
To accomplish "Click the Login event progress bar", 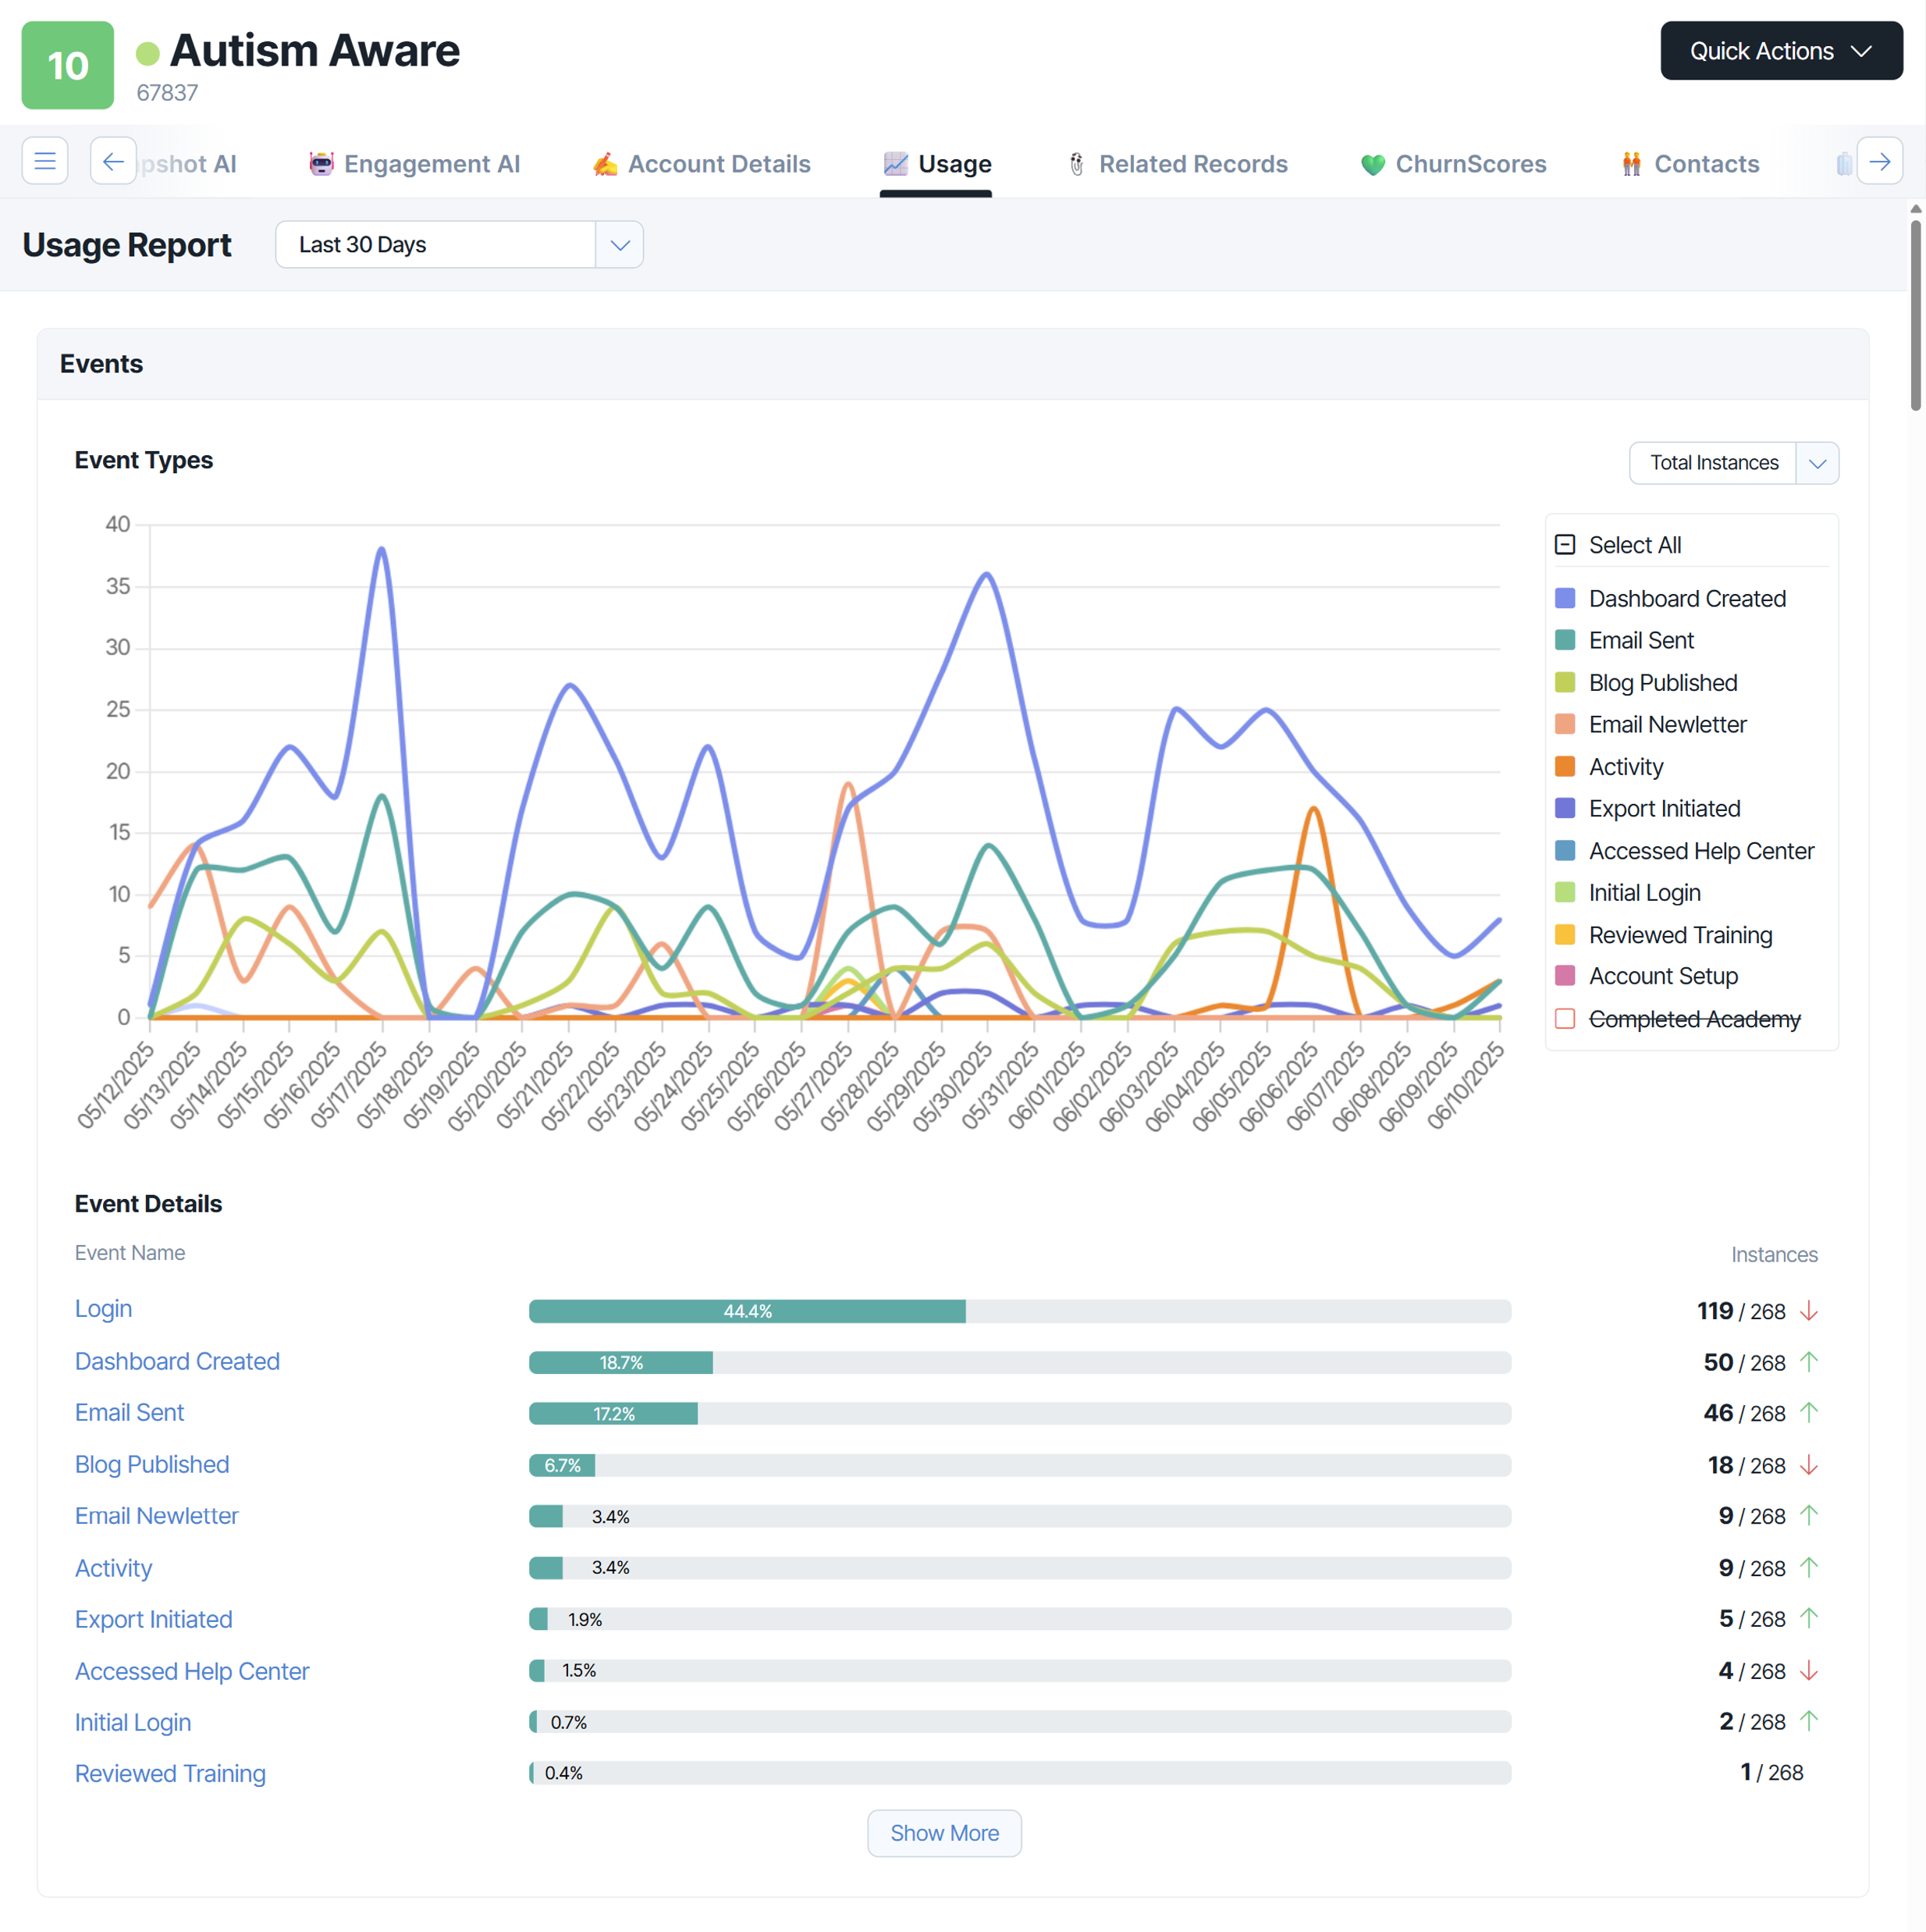I will tap(1018, 1311).
